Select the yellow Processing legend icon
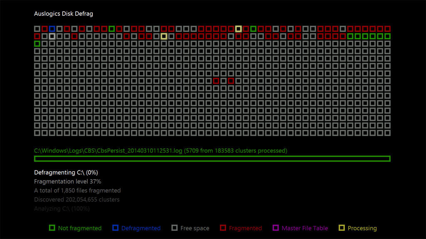Viewport: 426px width, 239px height. pos(342,228)
